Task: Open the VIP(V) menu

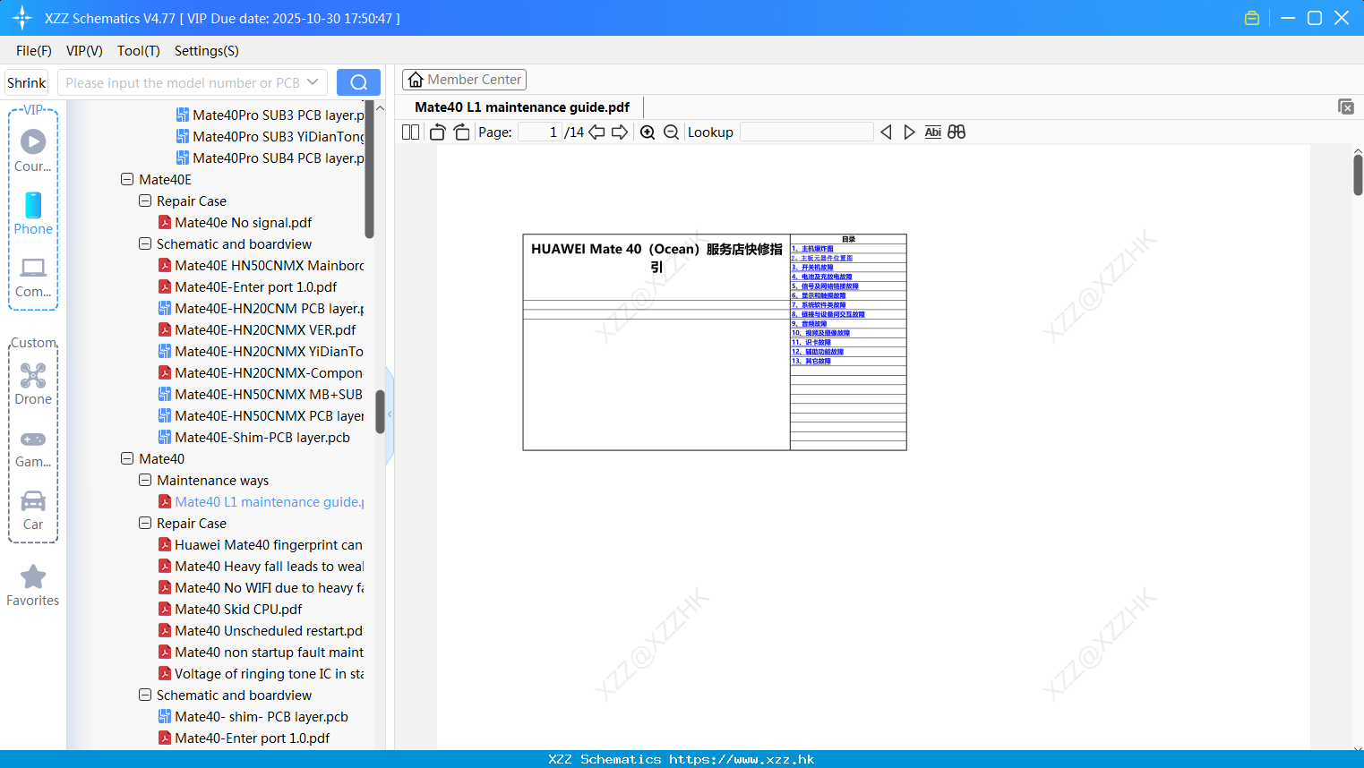Action: click(84, 51)
